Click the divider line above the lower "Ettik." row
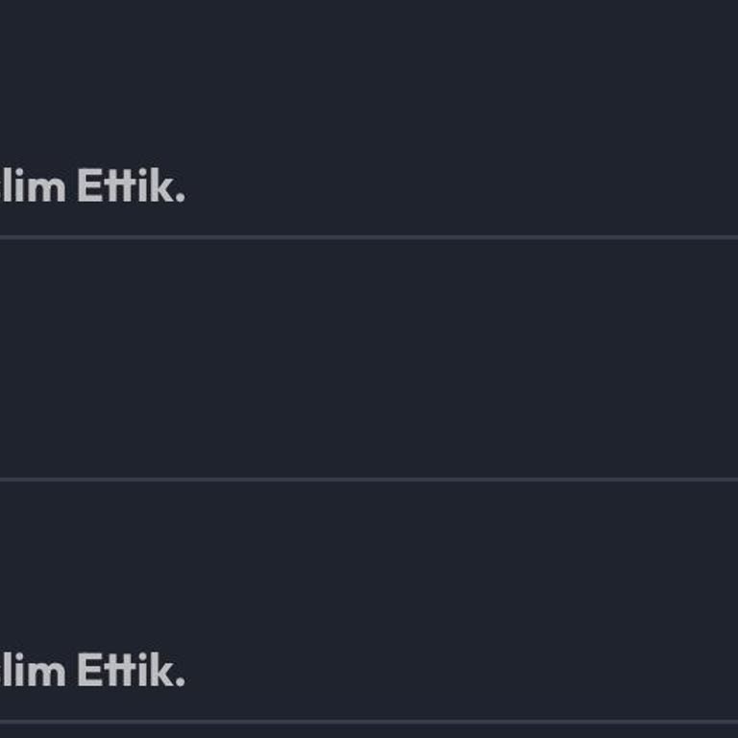 tap(369, 479)
